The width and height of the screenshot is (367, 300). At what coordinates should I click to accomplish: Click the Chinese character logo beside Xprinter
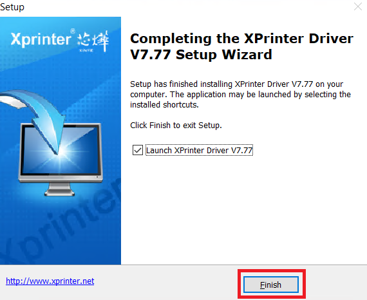(x=93, y=41)
